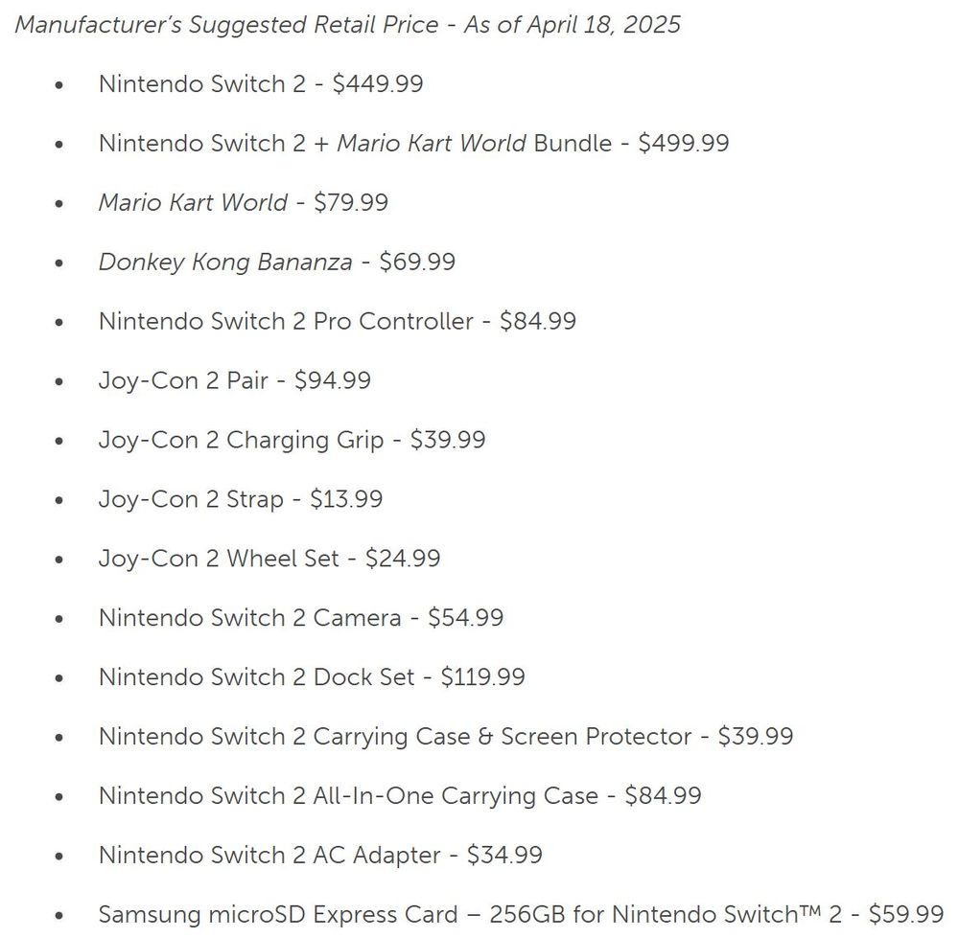Select the Joy-Con 2 Strap entry
Image resolution: width=959 pixels, height=938 pixels.
tap(241, 498)
